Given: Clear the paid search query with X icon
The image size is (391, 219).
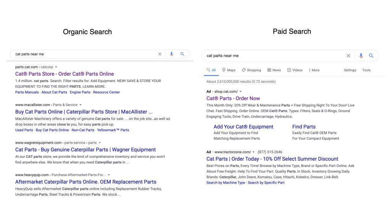Looking at the screenshot, I should tap(348, 56).
